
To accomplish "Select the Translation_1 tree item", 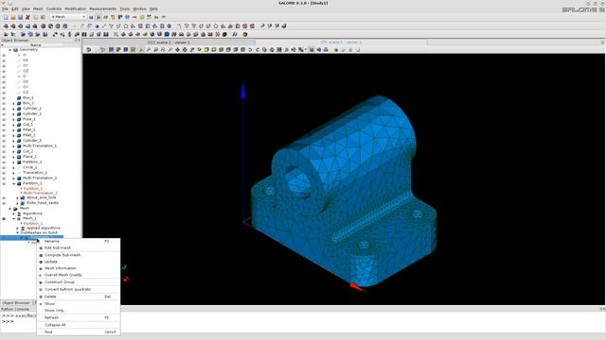I will click(35, 173).
